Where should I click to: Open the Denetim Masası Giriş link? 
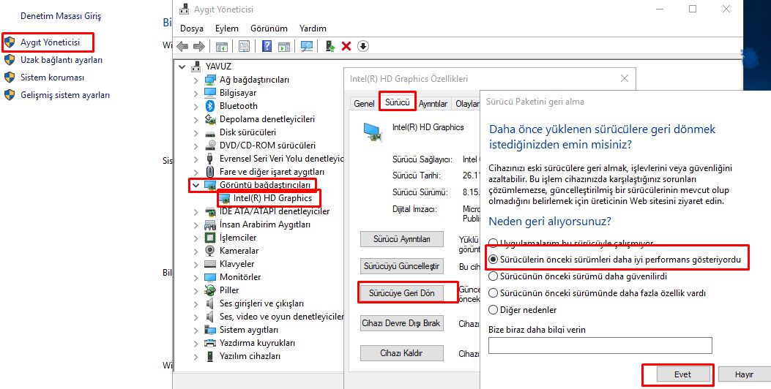[x=61, y=16]
